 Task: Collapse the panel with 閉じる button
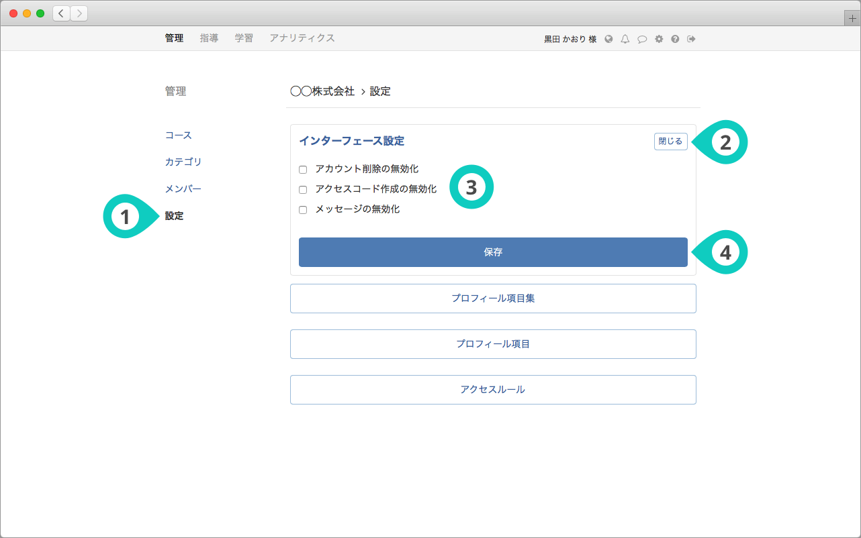670,142
